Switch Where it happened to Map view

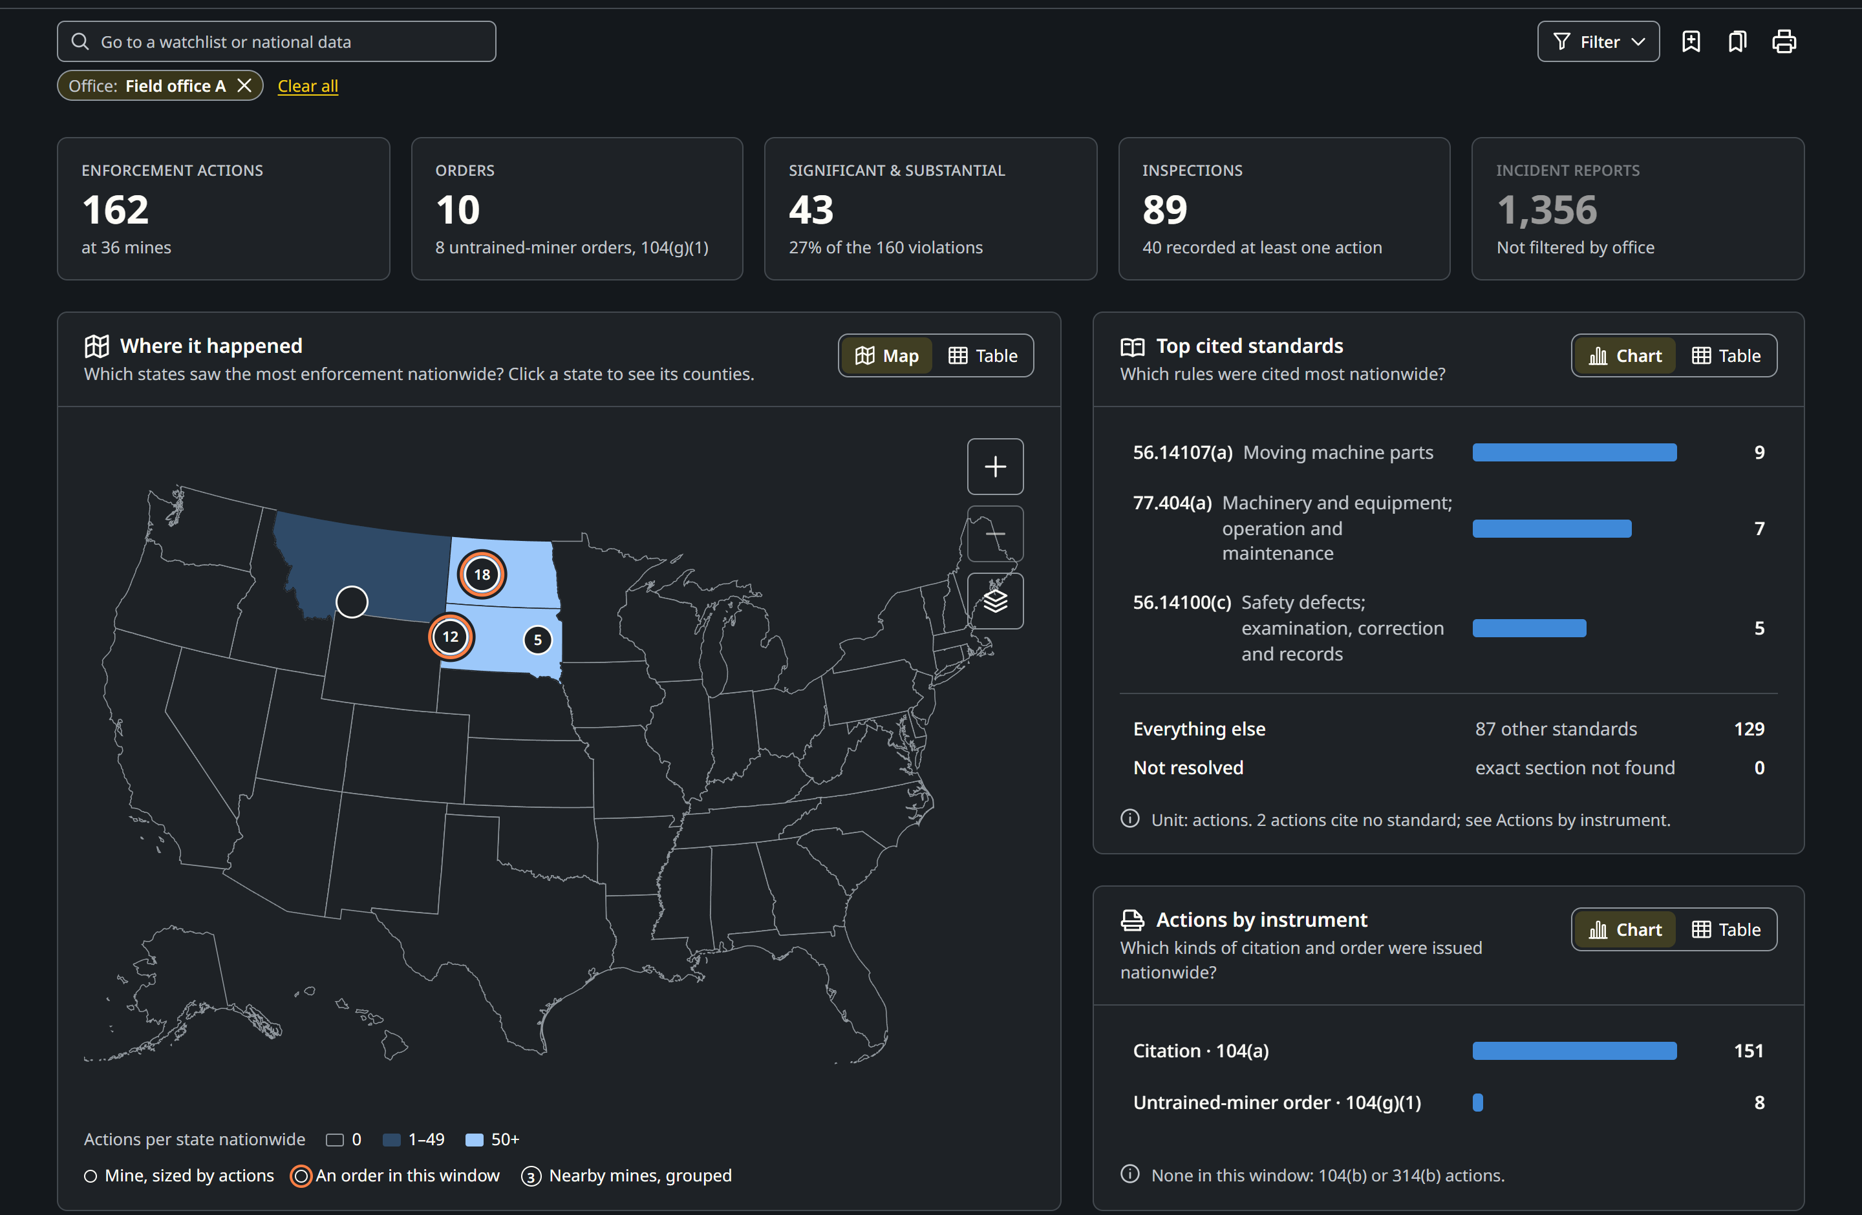click(886, 355)
